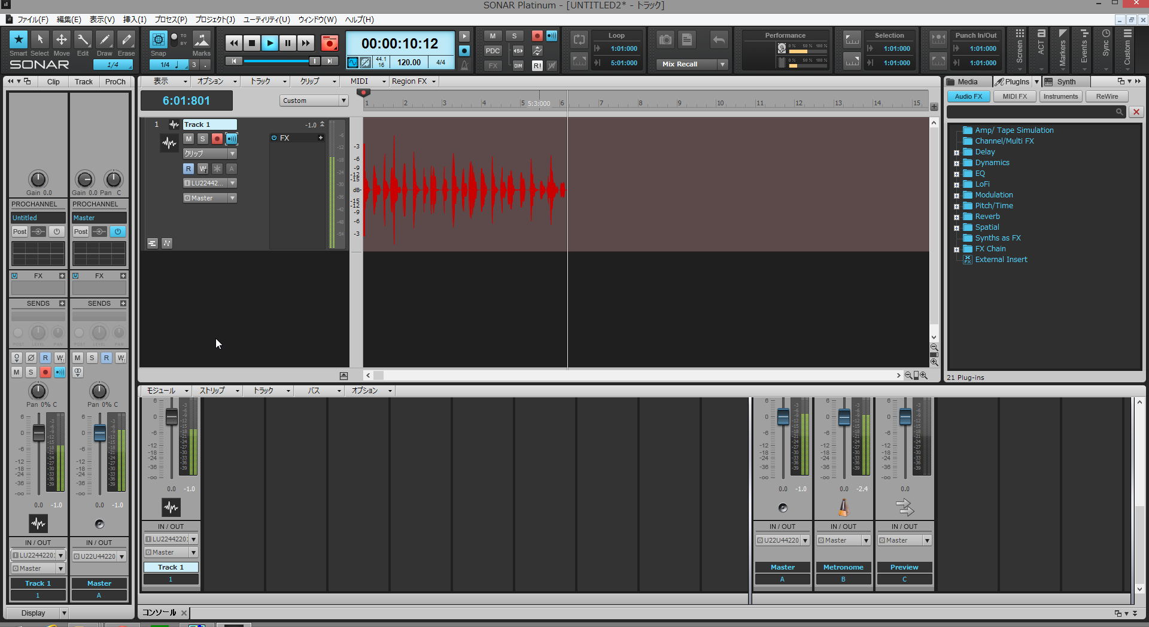The width and height of the screenshot is (1149, 627).
Task: Close the コンソール tab
Action: [x=184, y=613]
